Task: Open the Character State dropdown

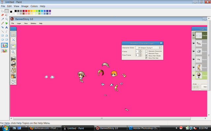Action: [148, 48]
